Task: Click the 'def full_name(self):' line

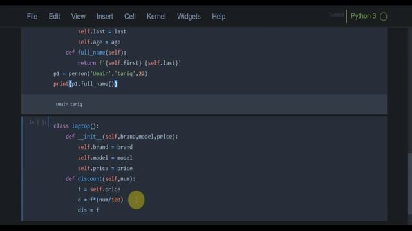Action: pos(96,53)
